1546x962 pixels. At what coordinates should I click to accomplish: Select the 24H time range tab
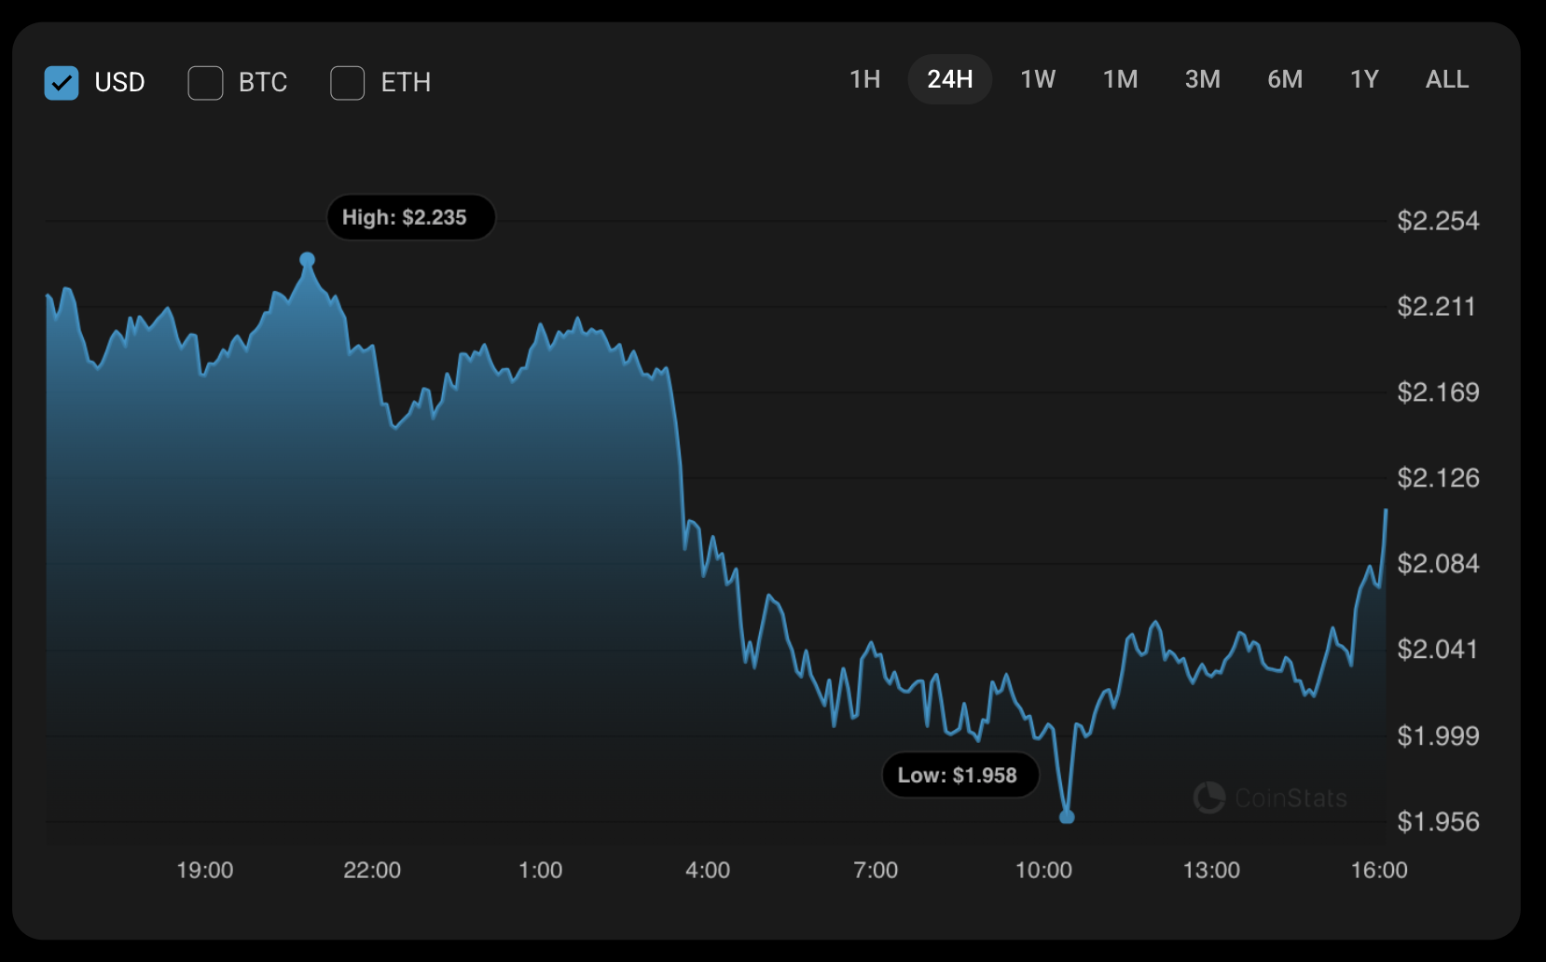click(x=949, y=79)
